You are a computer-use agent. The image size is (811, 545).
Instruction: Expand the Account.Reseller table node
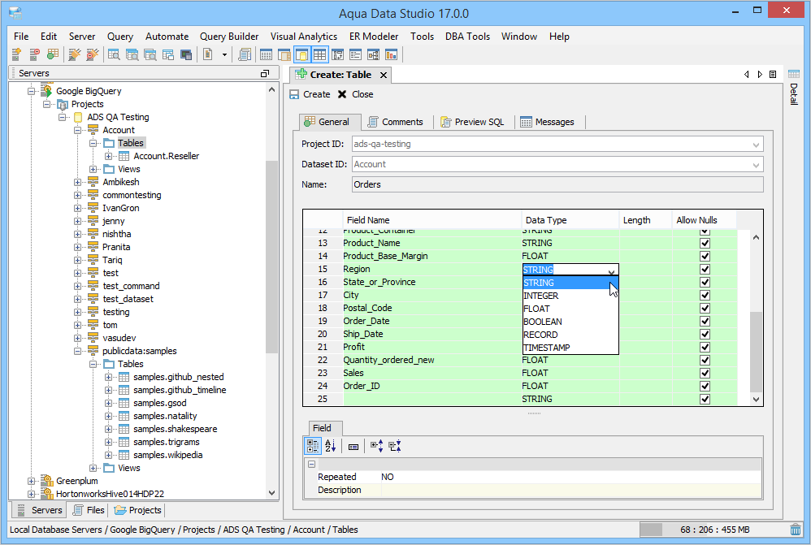coord(108,156)
